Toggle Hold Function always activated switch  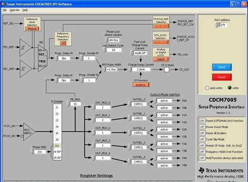point(202,158)
